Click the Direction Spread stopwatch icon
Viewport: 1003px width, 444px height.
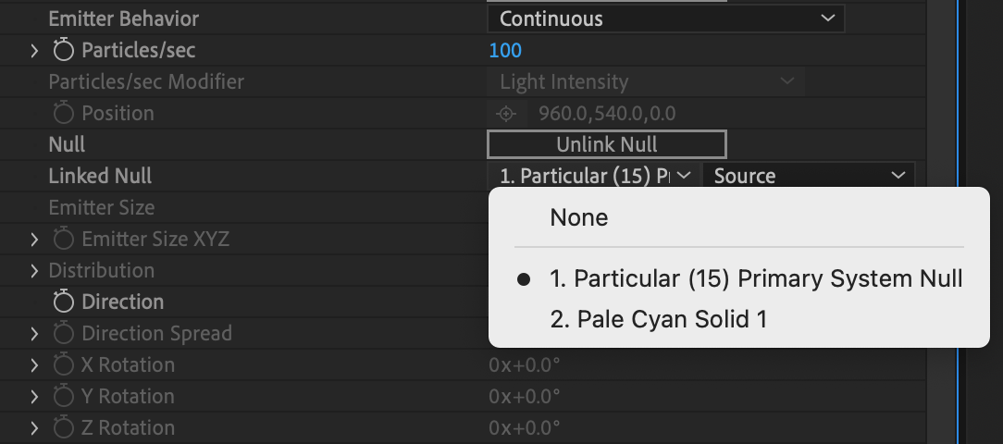click(63, 333)
